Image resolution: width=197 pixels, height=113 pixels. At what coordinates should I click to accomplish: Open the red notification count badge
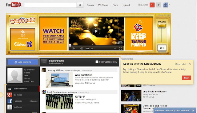[152, 5]
